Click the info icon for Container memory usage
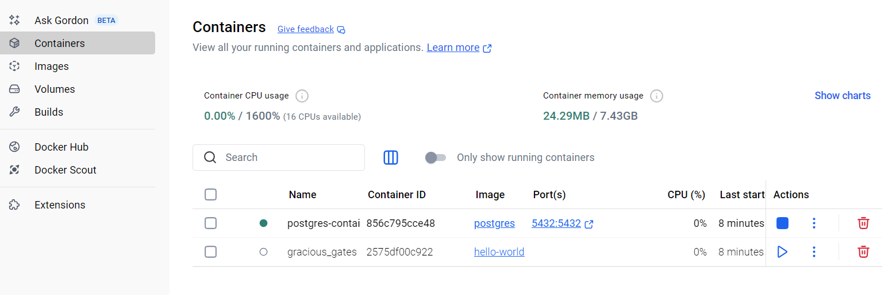 click(x=656, y=96)
